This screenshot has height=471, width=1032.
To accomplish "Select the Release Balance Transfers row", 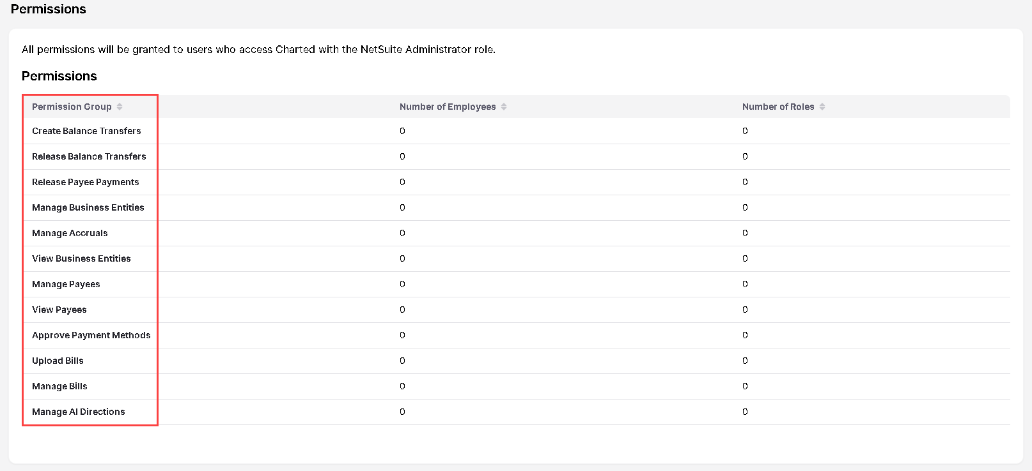I will pos(89,156).
